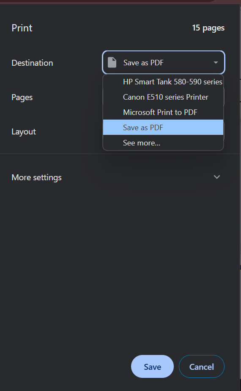
Task: Click the Layout label
Action: tap(24, 131)
